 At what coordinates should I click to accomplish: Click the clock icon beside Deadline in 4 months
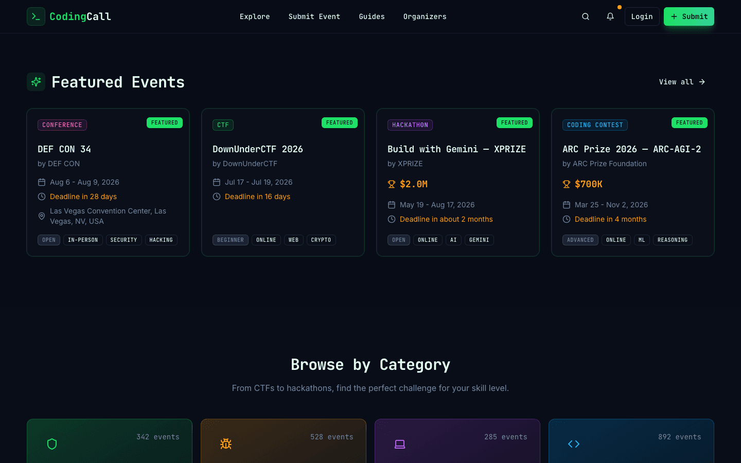pyautogui.click(x=567, y=219)
